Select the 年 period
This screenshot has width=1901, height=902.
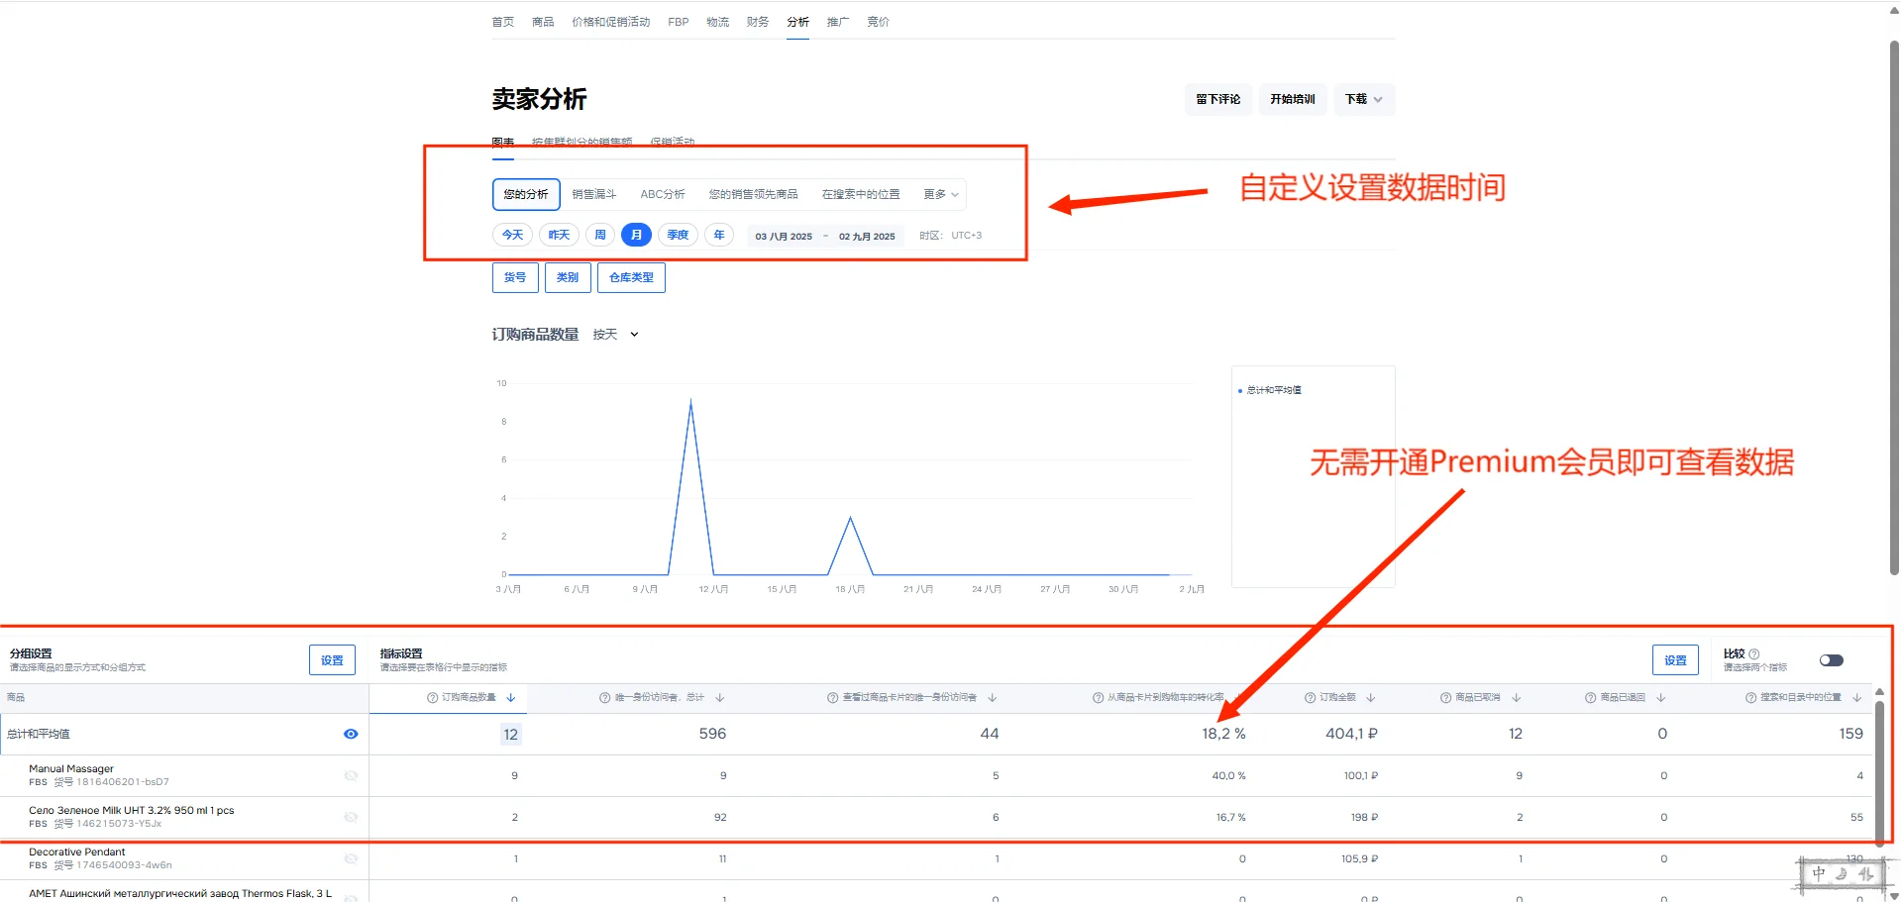coord(719,236)
